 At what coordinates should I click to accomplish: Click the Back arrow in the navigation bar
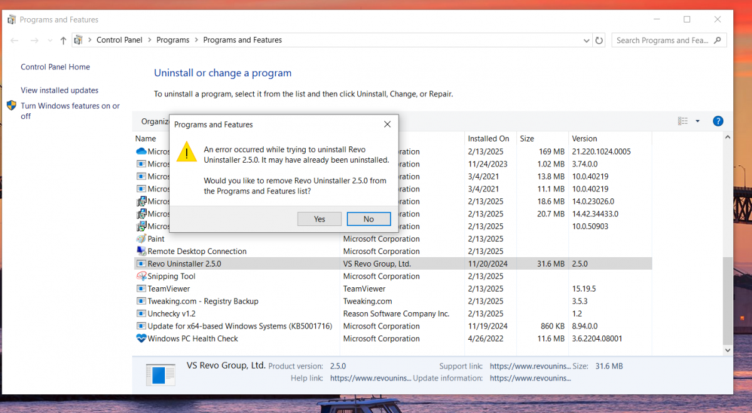pyautogui.click(x=14, y=41)
